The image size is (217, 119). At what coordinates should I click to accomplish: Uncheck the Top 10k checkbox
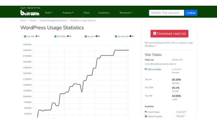coord(25,36)
